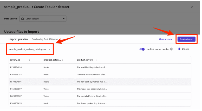Open review_id column options menu
This screenshot has width=202, height=111.
pyautogui.click(x=29, y=60)
